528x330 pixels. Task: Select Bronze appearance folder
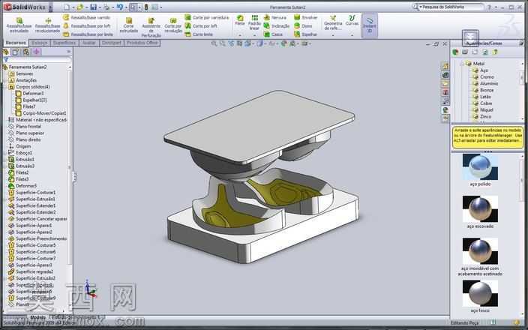click(483, 90)
